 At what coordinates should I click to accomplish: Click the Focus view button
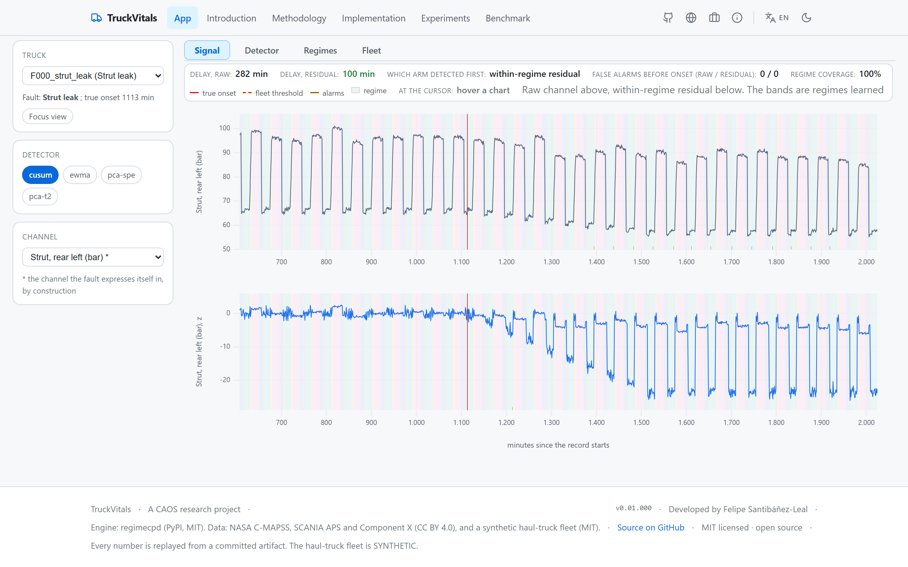48,116
